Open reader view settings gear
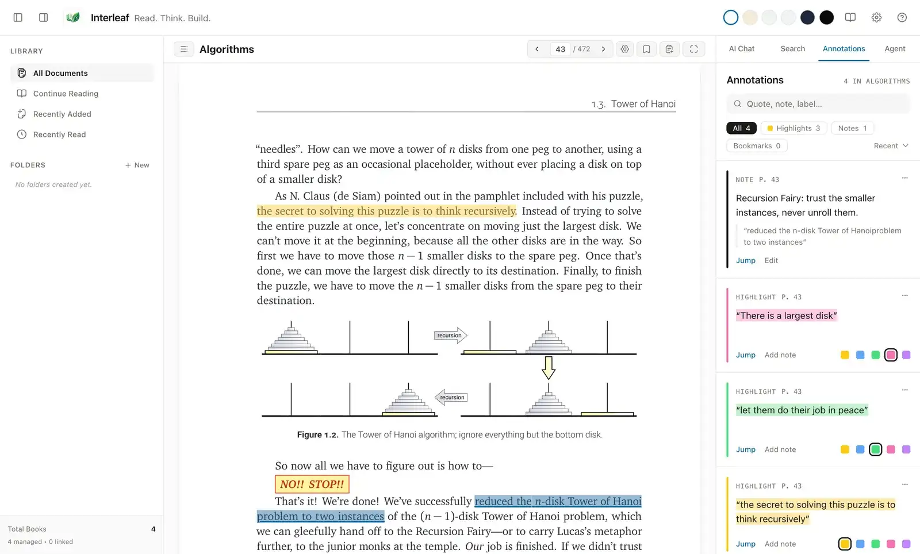Image resolution: width=920 pixels, height=554 pixels. 625,49
